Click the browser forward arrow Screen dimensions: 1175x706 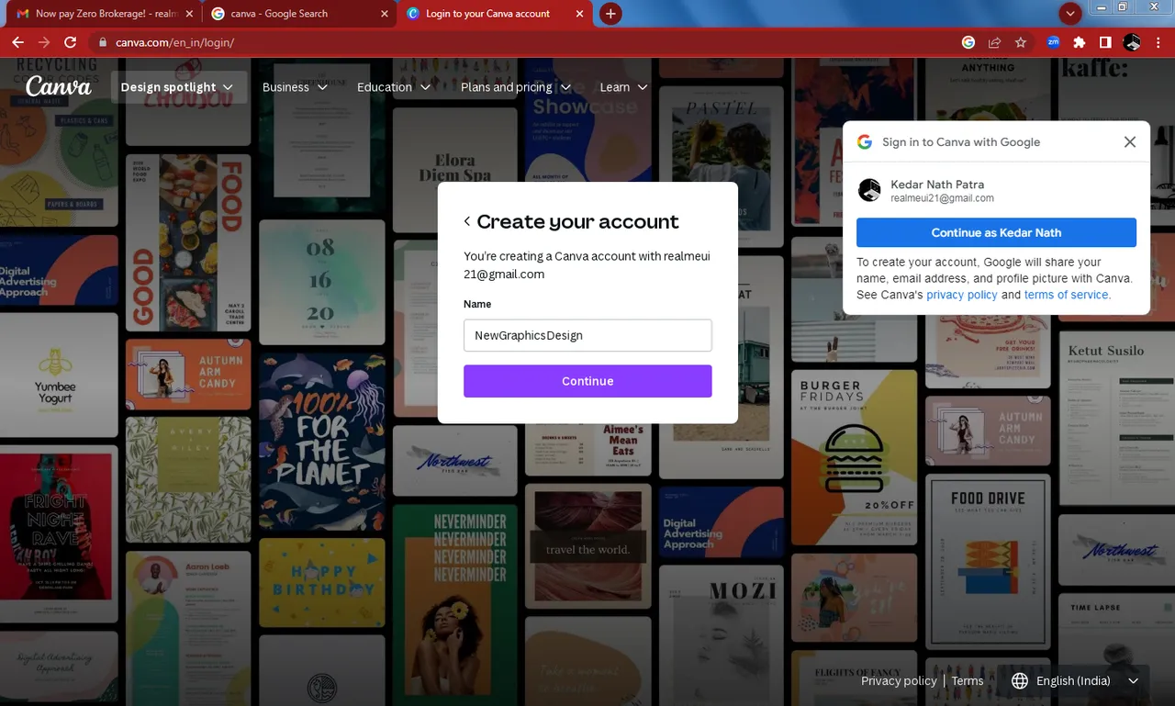coord(44,42)
